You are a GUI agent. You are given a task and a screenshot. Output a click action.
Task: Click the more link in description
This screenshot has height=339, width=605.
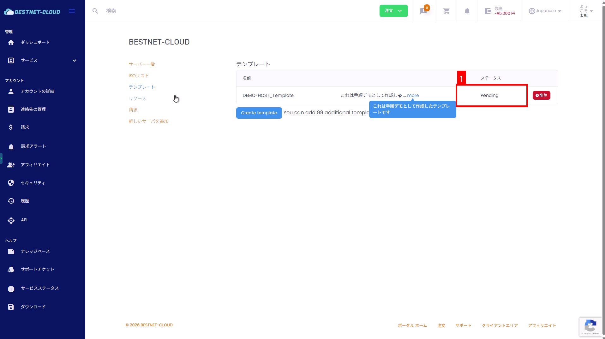[413, 95]
